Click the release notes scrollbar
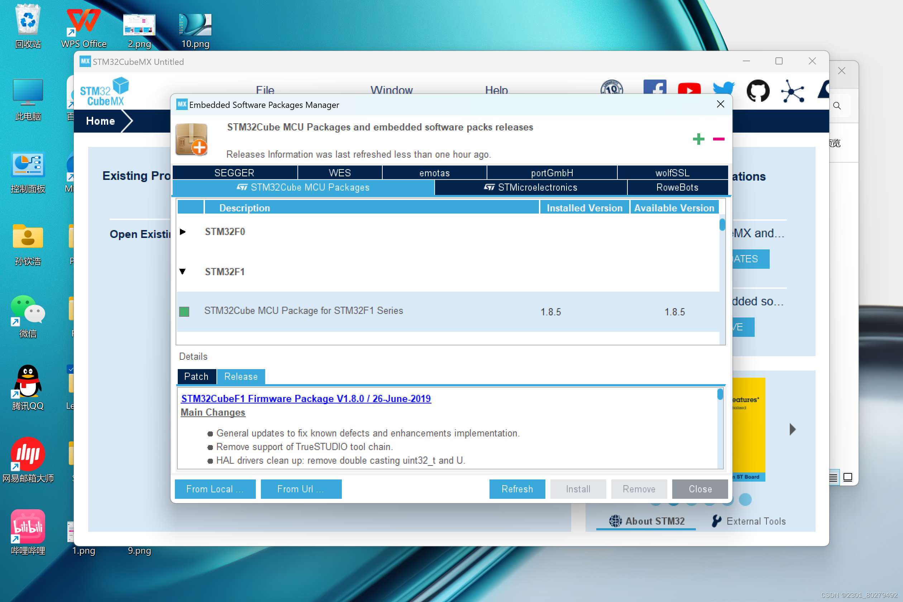 pyautogui.click(x=720, y=393)
